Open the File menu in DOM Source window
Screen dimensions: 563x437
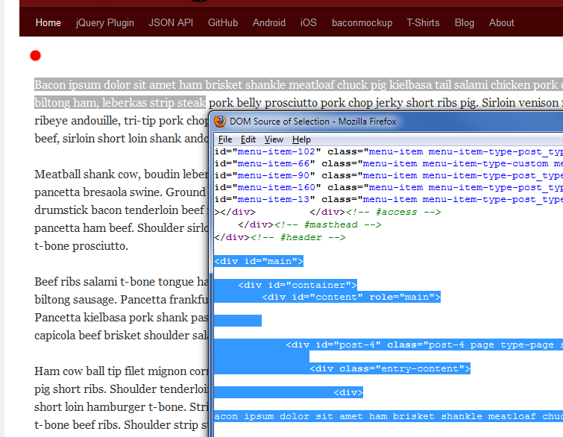pyautogui.click(x=225, y=139)
